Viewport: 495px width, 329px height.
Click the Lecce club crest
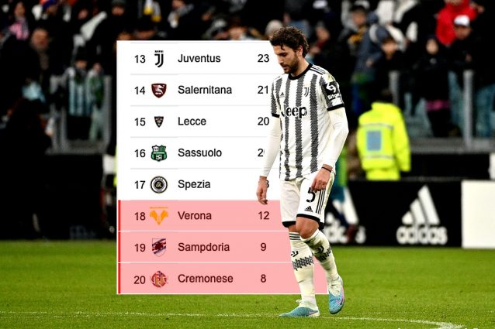pos(159,122)
